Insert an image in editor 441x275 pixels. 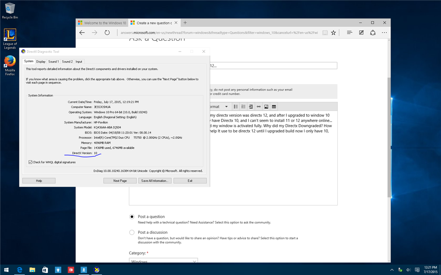pyautogui.click(x=266, y=107)
